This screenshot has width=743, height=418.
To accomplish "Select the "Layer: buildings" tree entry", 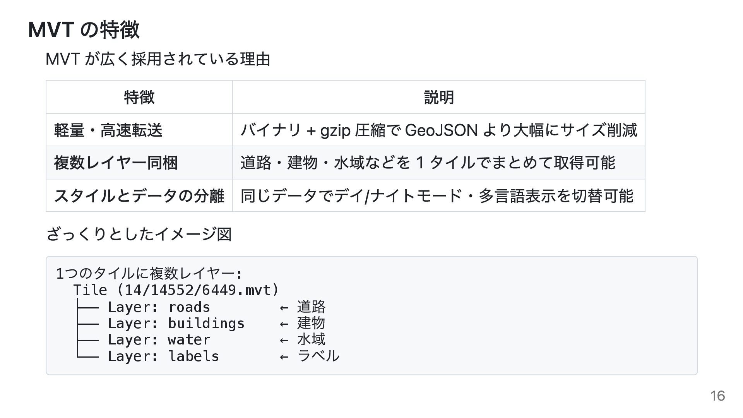I will 176,323.
